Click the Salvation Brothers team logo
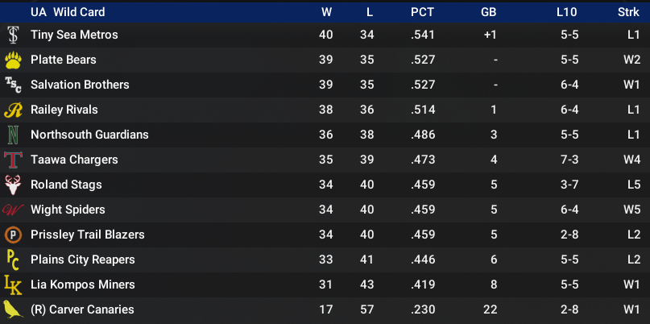 pyautogui.click(x=13, y=85)
